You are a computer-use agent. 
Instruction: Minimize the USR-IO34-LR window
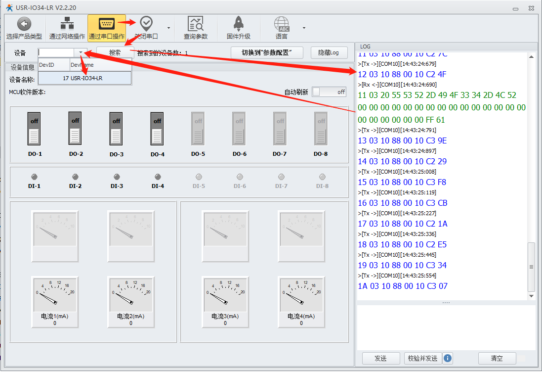pos(515,8)
